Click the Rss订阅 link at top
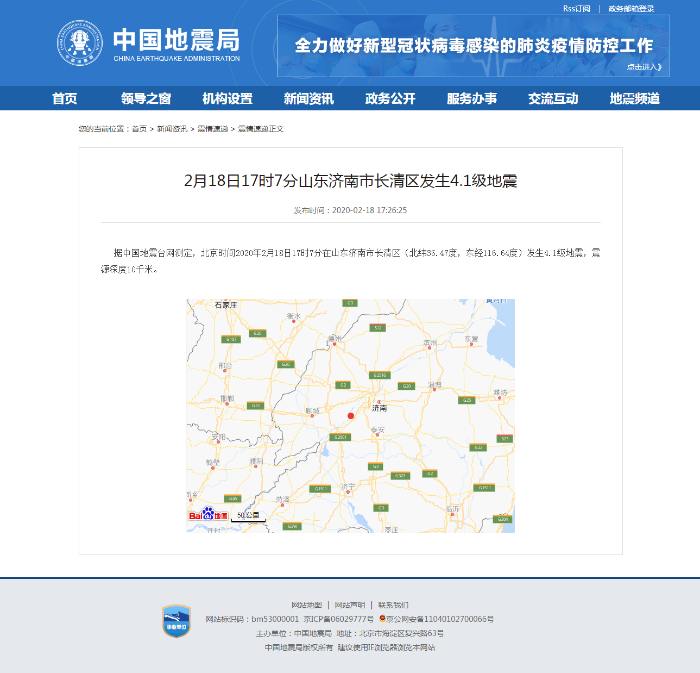700x673 pixels. pos(576,9)
